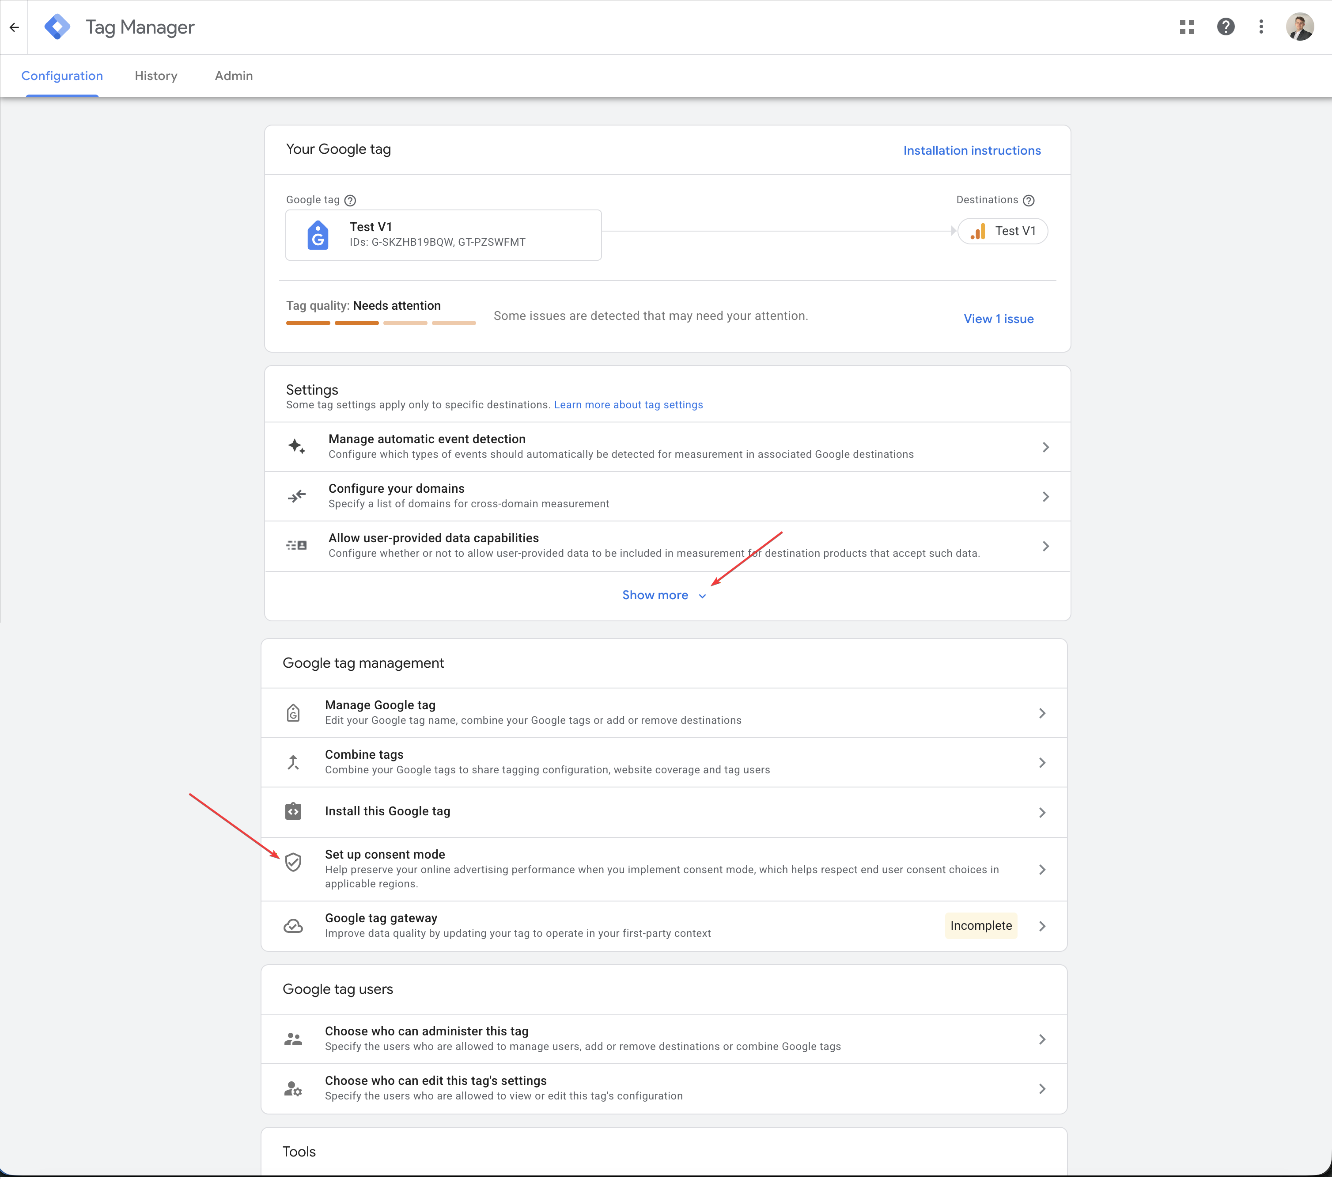Click the back arrow icon
Screen dimensions: 1332x1179
pos(14,27)
